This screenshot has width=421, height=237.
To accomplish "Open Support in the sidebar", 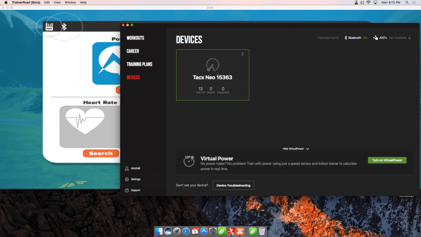I will coord(136,190).
